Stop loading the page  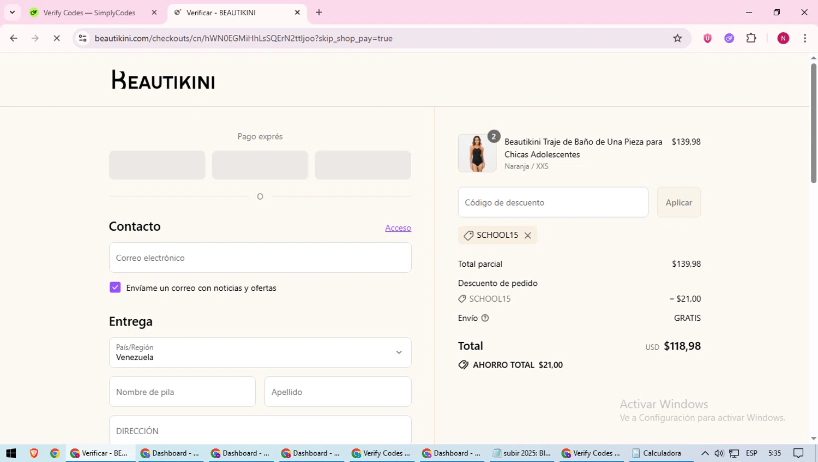click(57, 38)
